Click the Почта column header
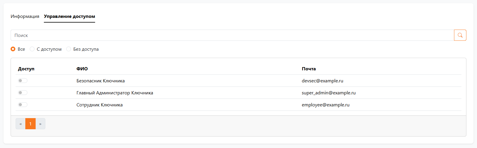 click(309, 69)
